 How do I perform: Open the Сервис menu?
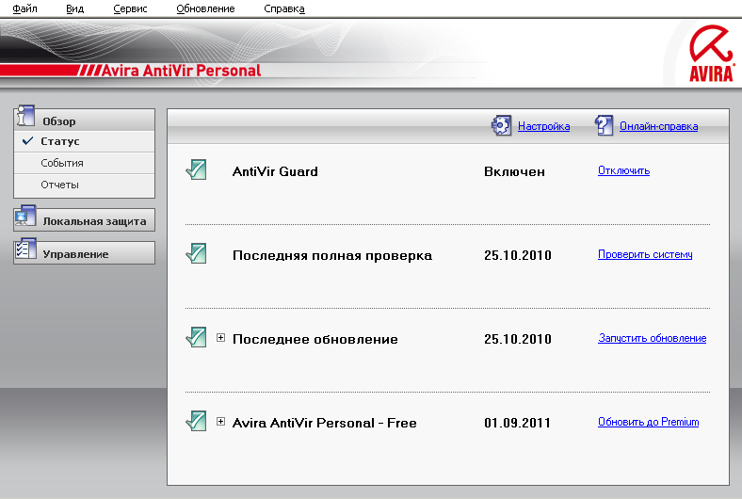(x=130, y=8)
